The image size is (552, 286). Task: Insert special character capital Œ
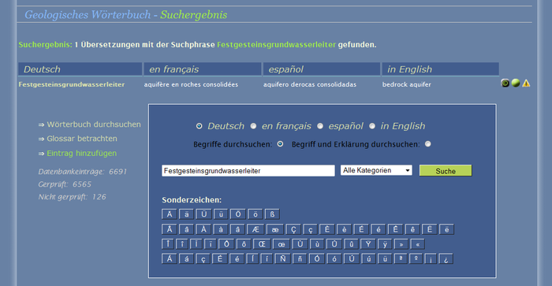click(262, 244)
